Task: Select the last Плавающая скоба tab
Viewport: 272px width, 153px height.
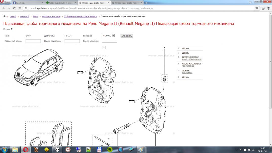Action: (x=127, y=3)
